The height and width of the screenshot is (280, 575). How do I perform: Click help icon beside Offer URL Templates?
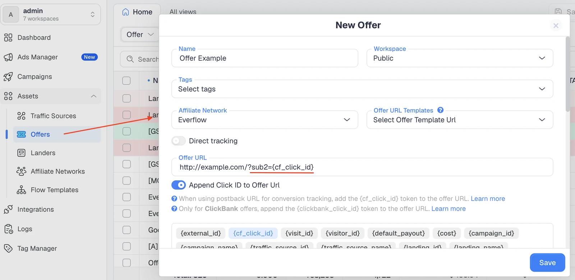click(440, 110)
